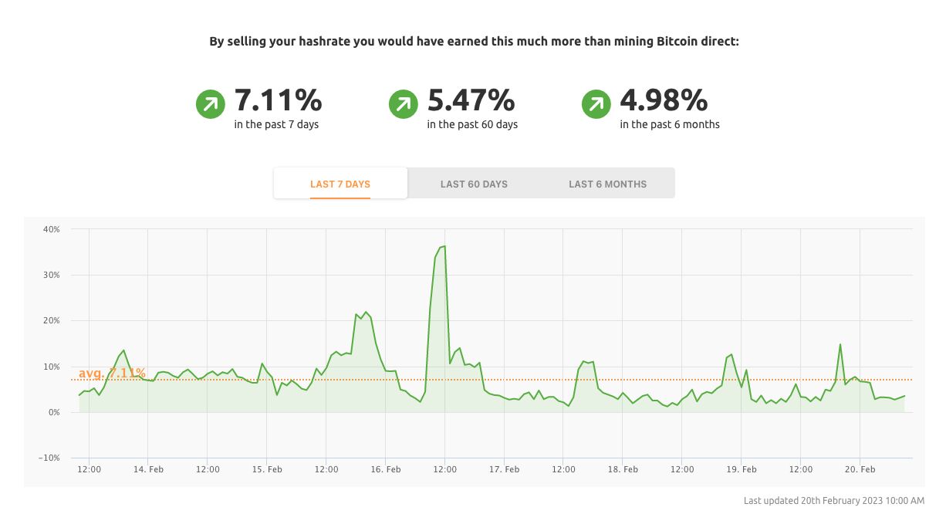The height and width of the screenshot is (514, 946).
Task: Switch to the LAST 60 DAYS tab
Action: tap(474, 184)
